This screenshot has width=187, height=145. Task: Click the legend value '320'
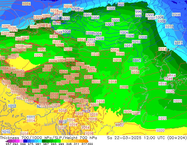(x=90, y=144)
